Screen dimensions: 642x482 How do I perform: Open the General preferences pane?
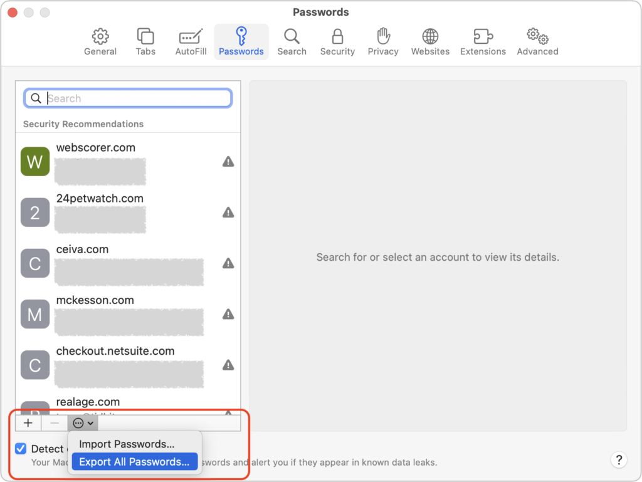(x=100, y=42)
